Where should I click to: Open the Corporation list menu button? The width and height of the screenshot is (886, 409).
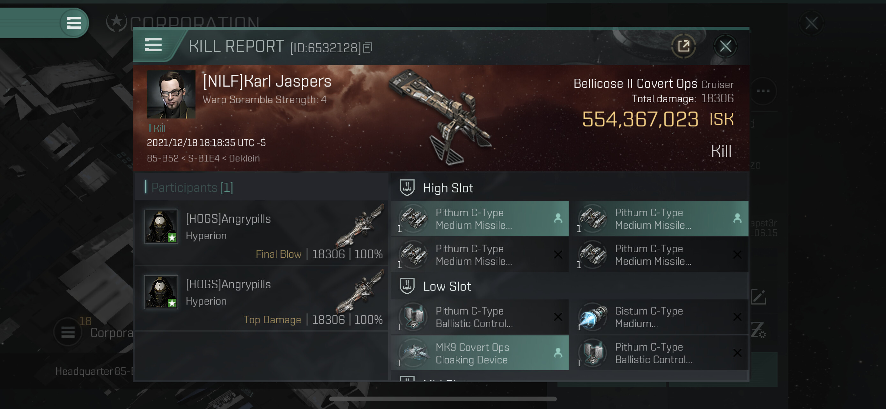coord(68,332)
